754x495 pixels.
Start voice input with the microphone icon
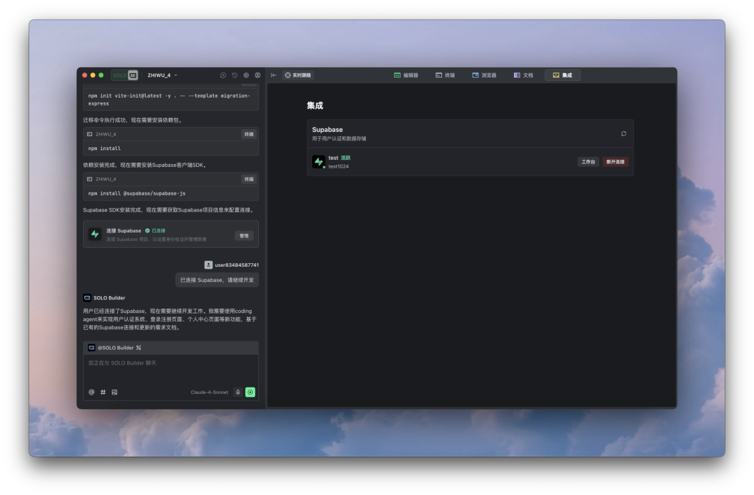[237, 392]
